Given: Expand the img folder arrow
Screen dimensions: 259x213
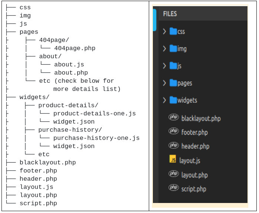Looking at the screenshot, I should pyautogui.click(x=164, y=49).
